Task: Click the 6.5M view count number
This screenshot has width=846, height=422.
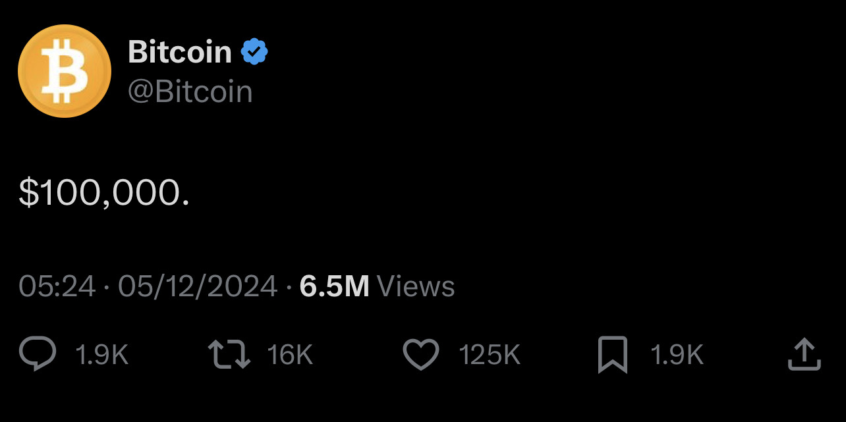Action: pyautogui.click(x=334, y=286)
